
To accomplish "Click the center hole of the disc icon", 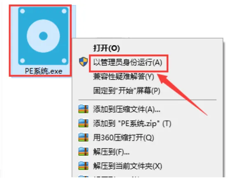I will (43, 36).
